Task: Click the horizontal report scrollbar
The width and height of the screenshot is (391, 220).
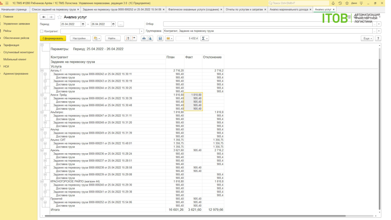Action: 195,216
